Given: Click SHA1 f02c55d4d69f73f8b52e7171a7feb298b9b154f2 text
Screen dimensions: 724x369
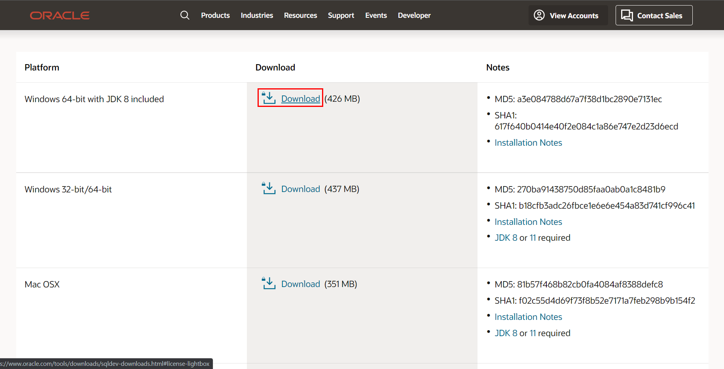Looking at the screenshot, I should 595,301.
